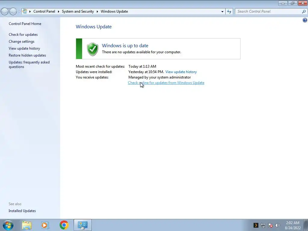Open Change settings
The width and height of the screenshot is (308, 231).
(21, 42)
